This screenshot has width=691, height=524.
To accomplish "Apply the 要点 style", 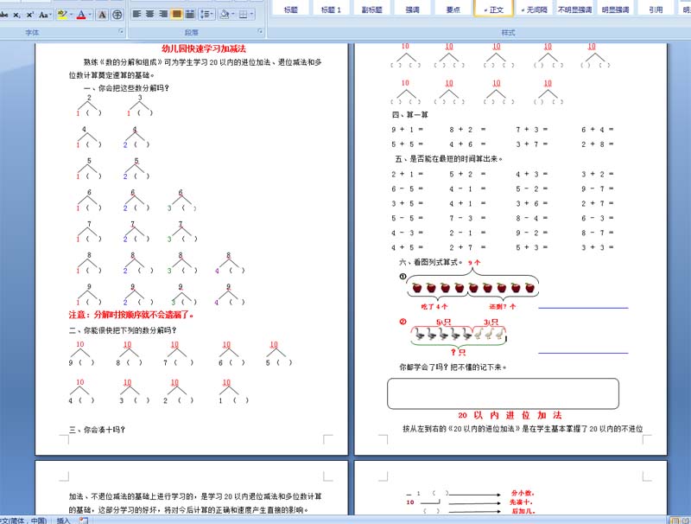I will coord(453,10).
